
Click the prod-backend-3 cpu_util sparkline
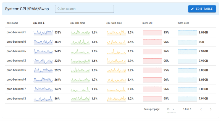[43, 99]
